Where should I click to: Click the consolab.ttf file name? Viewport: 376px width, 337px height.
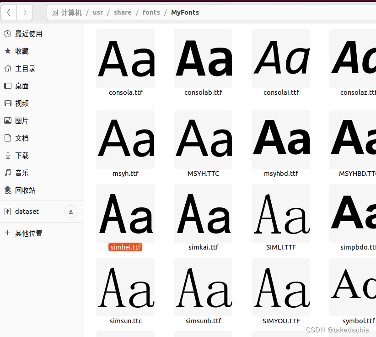point(203,92)
